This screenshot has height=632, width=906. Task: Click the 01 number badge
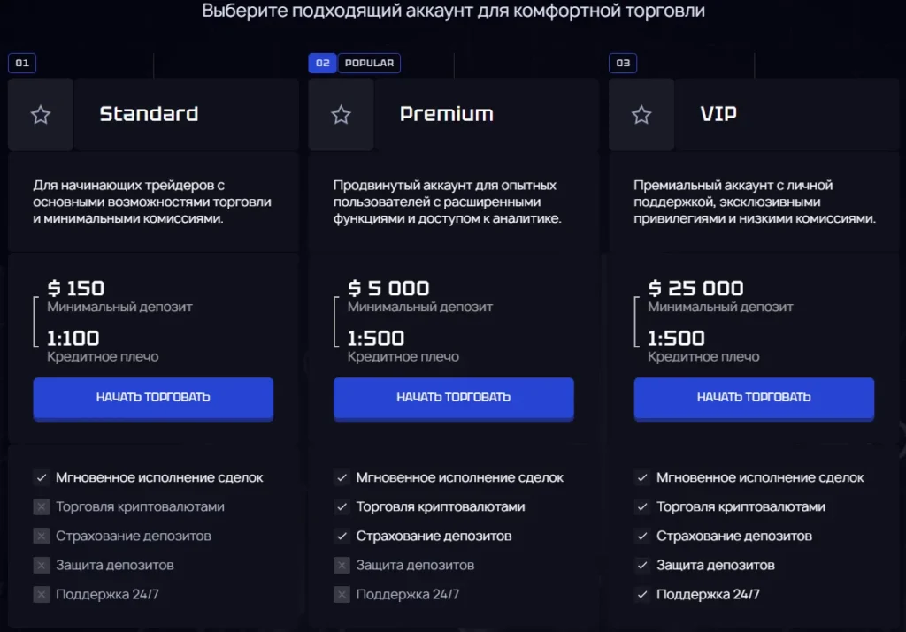(x=22, y=63)
